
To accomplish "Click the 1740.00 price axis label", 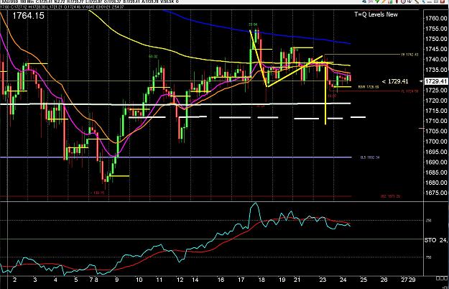I will pos(436,60).
